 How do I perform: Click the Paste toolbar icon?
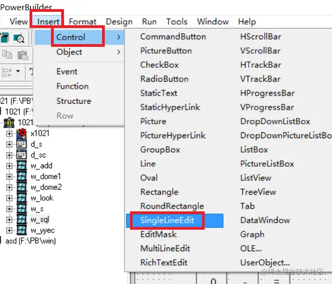pos(23,55)
